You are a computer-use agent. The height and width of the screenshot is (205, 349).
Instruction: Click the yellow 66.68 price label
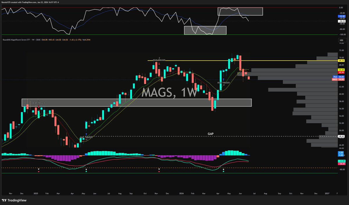point(341,70)
